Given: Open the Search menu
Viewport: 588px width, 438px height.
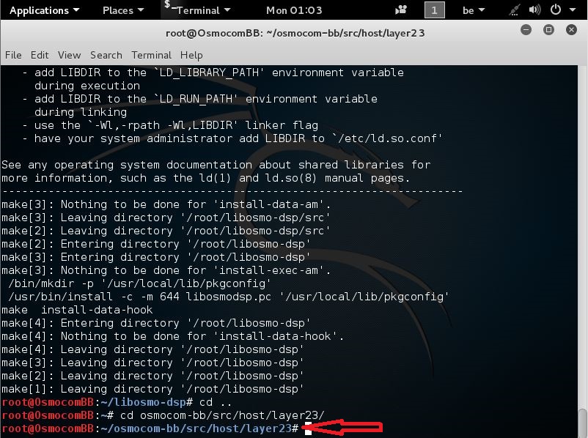Looking at the screenshot, I should (106, 55).
